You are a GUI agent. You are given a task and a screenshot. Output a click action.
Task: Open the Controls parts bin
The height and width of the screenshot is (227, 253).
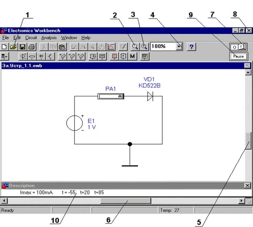(x=123, y=56)
